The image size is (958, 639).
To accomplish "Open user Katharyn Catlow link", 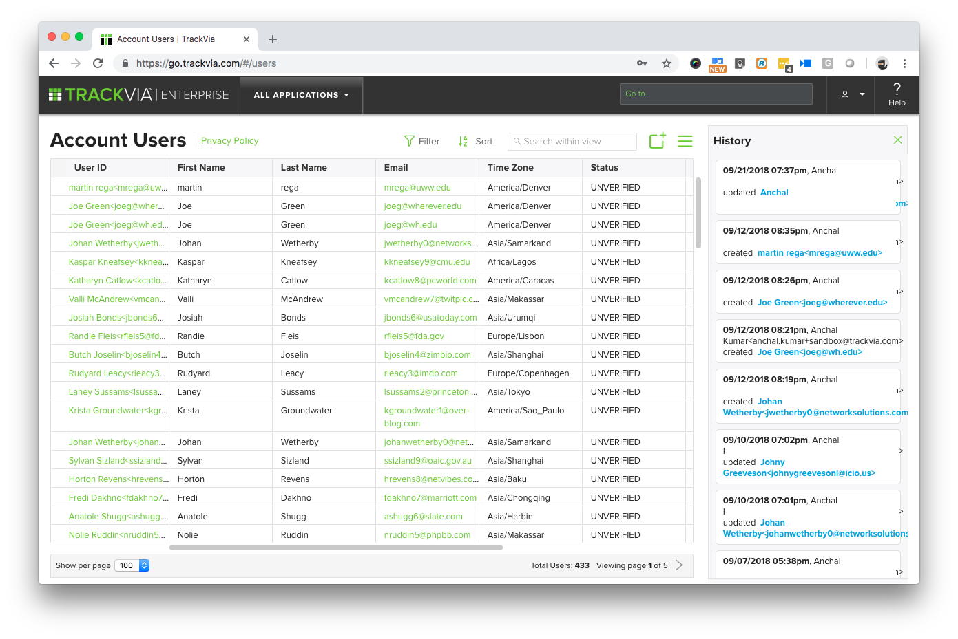I will (117, 280).
